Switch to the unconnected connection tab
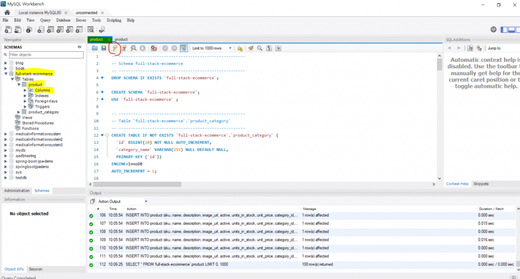The height and width of the screenshot is (279, 520). point(86,13)
